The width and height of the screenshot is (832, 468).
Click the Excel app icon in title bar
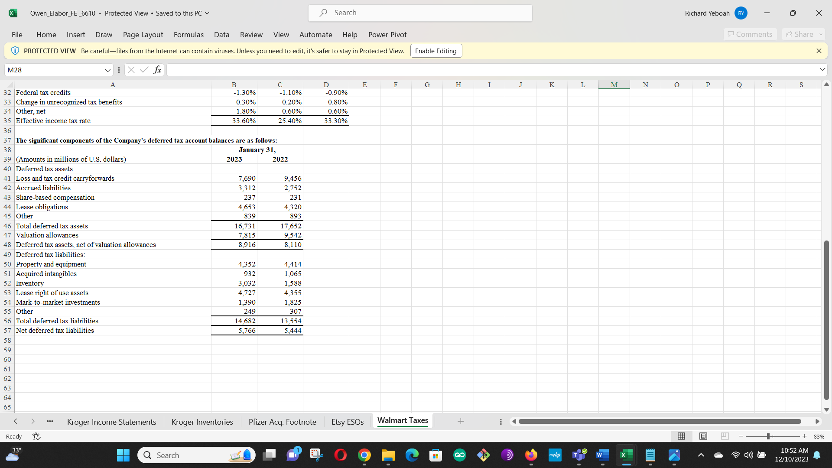(13, 13)
